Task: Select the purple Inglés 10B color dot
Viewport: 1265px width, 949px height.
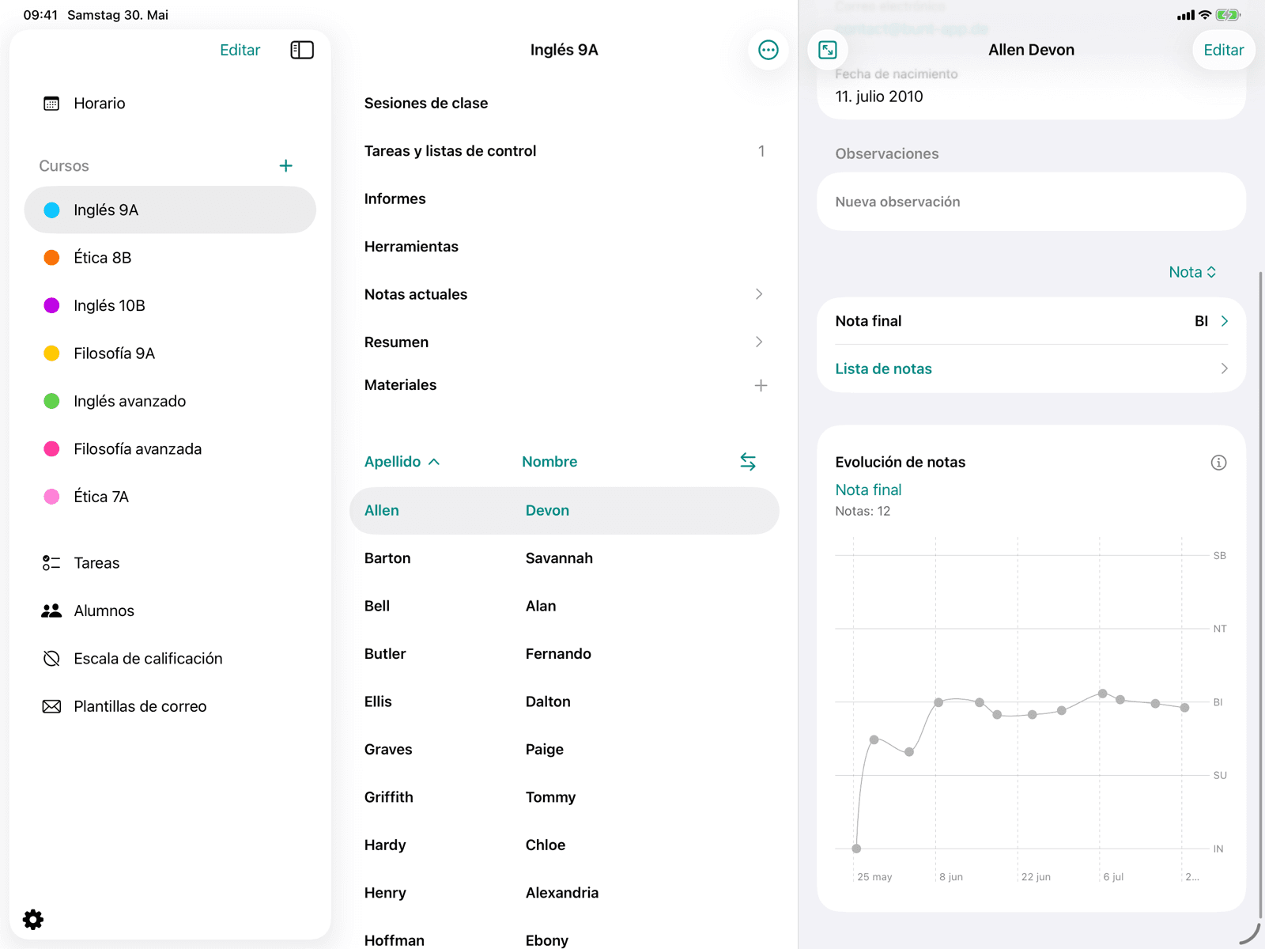Action: pos(51,305)
